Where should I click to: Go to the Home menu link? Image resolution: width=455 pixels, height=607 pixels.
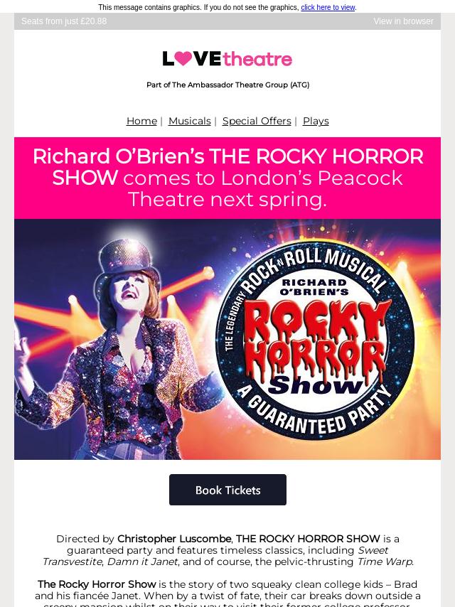[x=141, y=121]
